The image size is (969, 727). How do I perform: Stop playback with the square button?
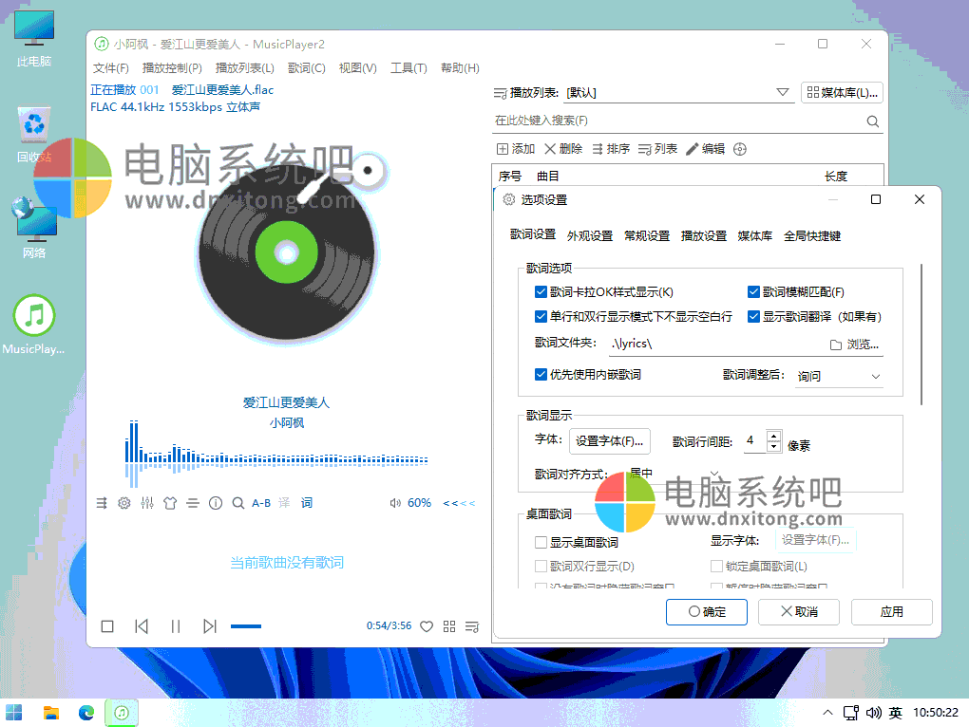click(x=107, y=626)
